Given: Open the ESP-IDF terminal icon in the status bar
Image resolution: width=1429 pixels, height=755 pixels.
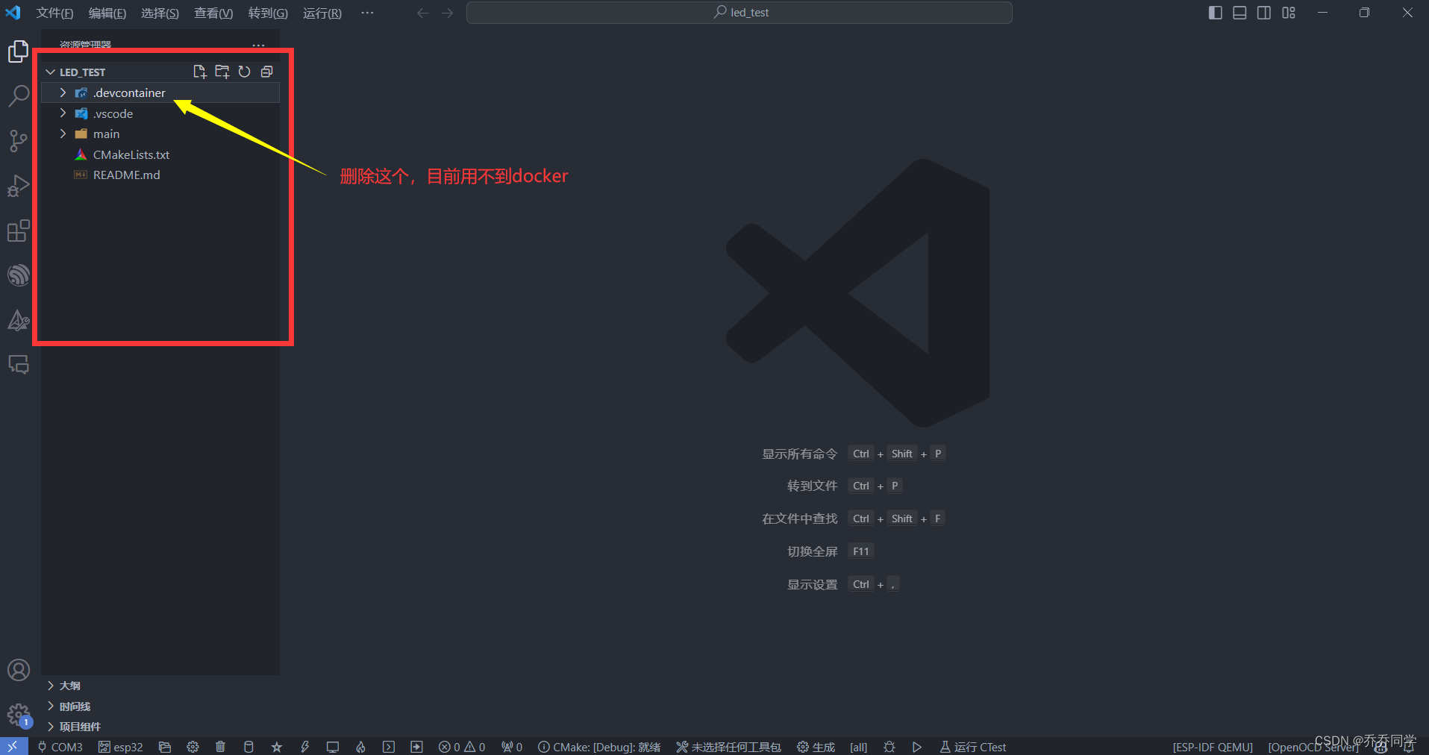Looking at the screenshot, I should click(389, 747).
